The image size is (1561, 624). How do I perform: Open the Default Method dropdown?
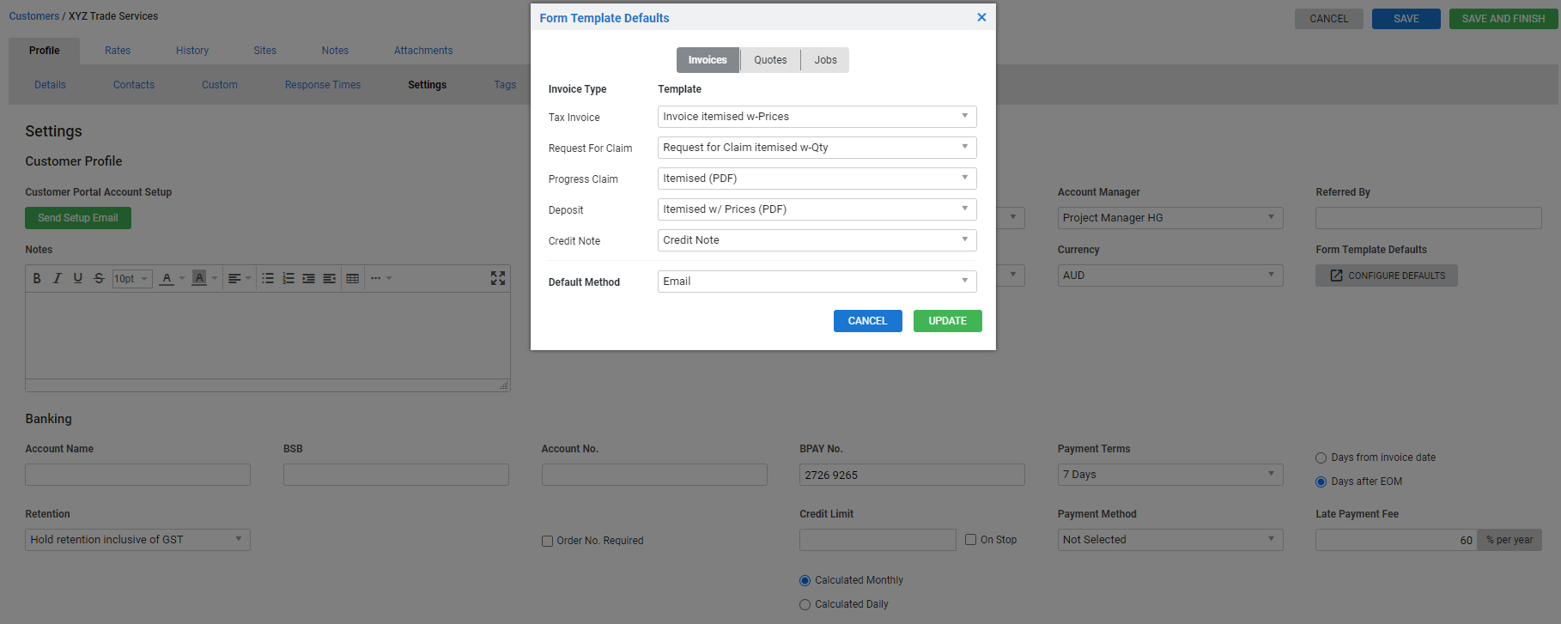click(817, 282)
